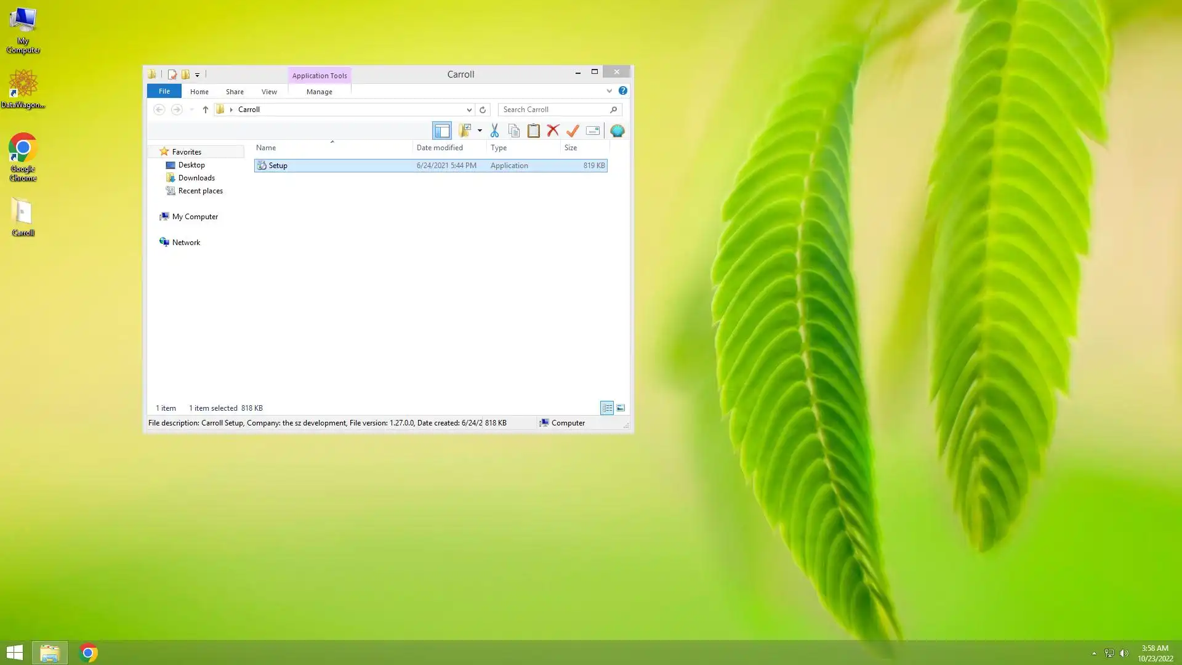The height and width of the screenshot is (665, 1182).
Task: Open the folder options dropdown arrow
Action: click(x=480, y=131)
